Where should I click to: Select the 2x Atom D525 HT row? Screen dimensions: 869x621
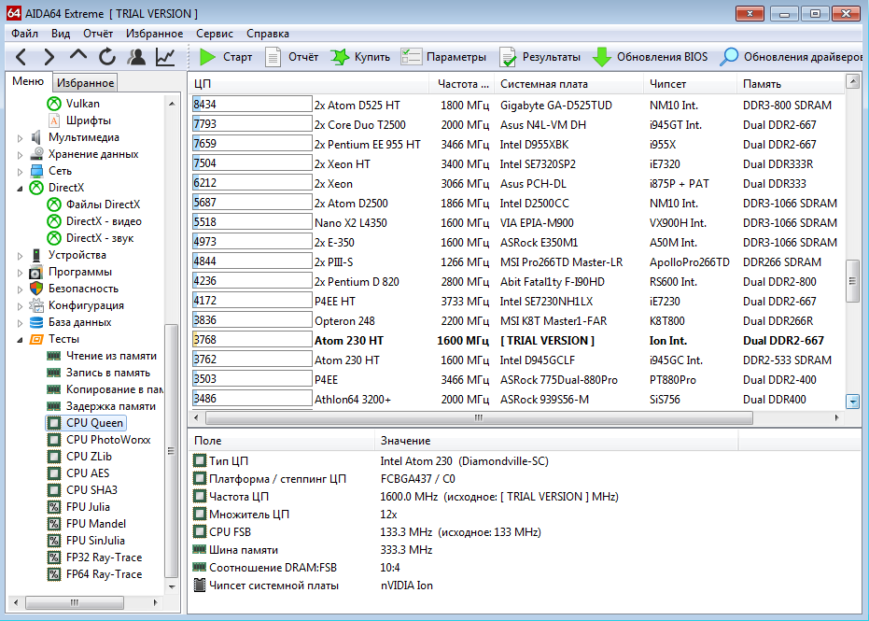(518, 105)
